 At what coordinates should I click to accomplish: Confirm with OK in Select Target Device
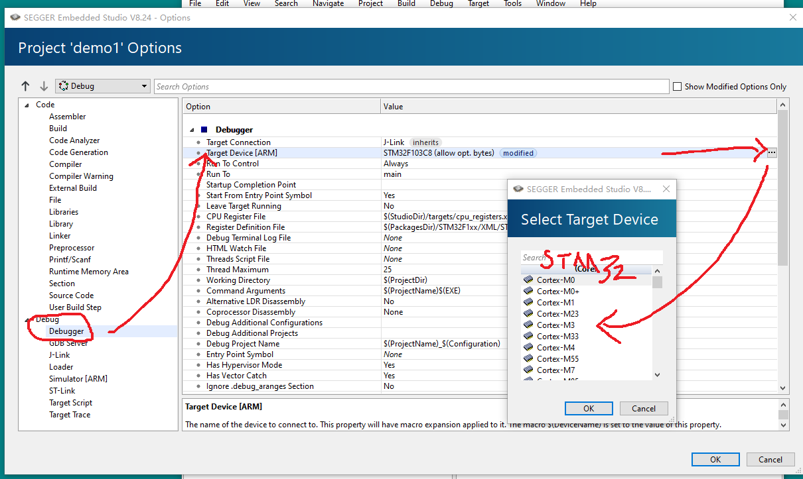588,408
